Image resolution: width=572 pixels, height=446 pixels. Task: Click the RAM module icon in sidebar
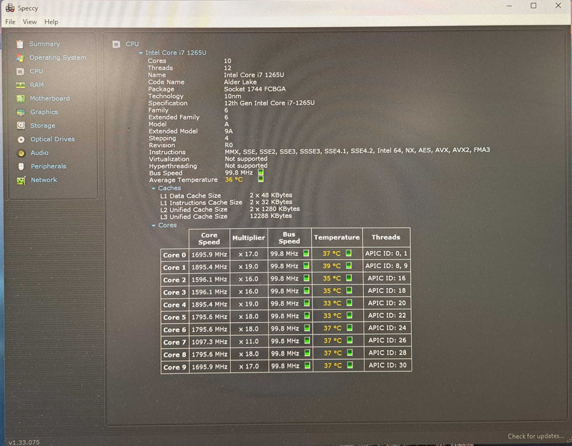coord(20,85)
